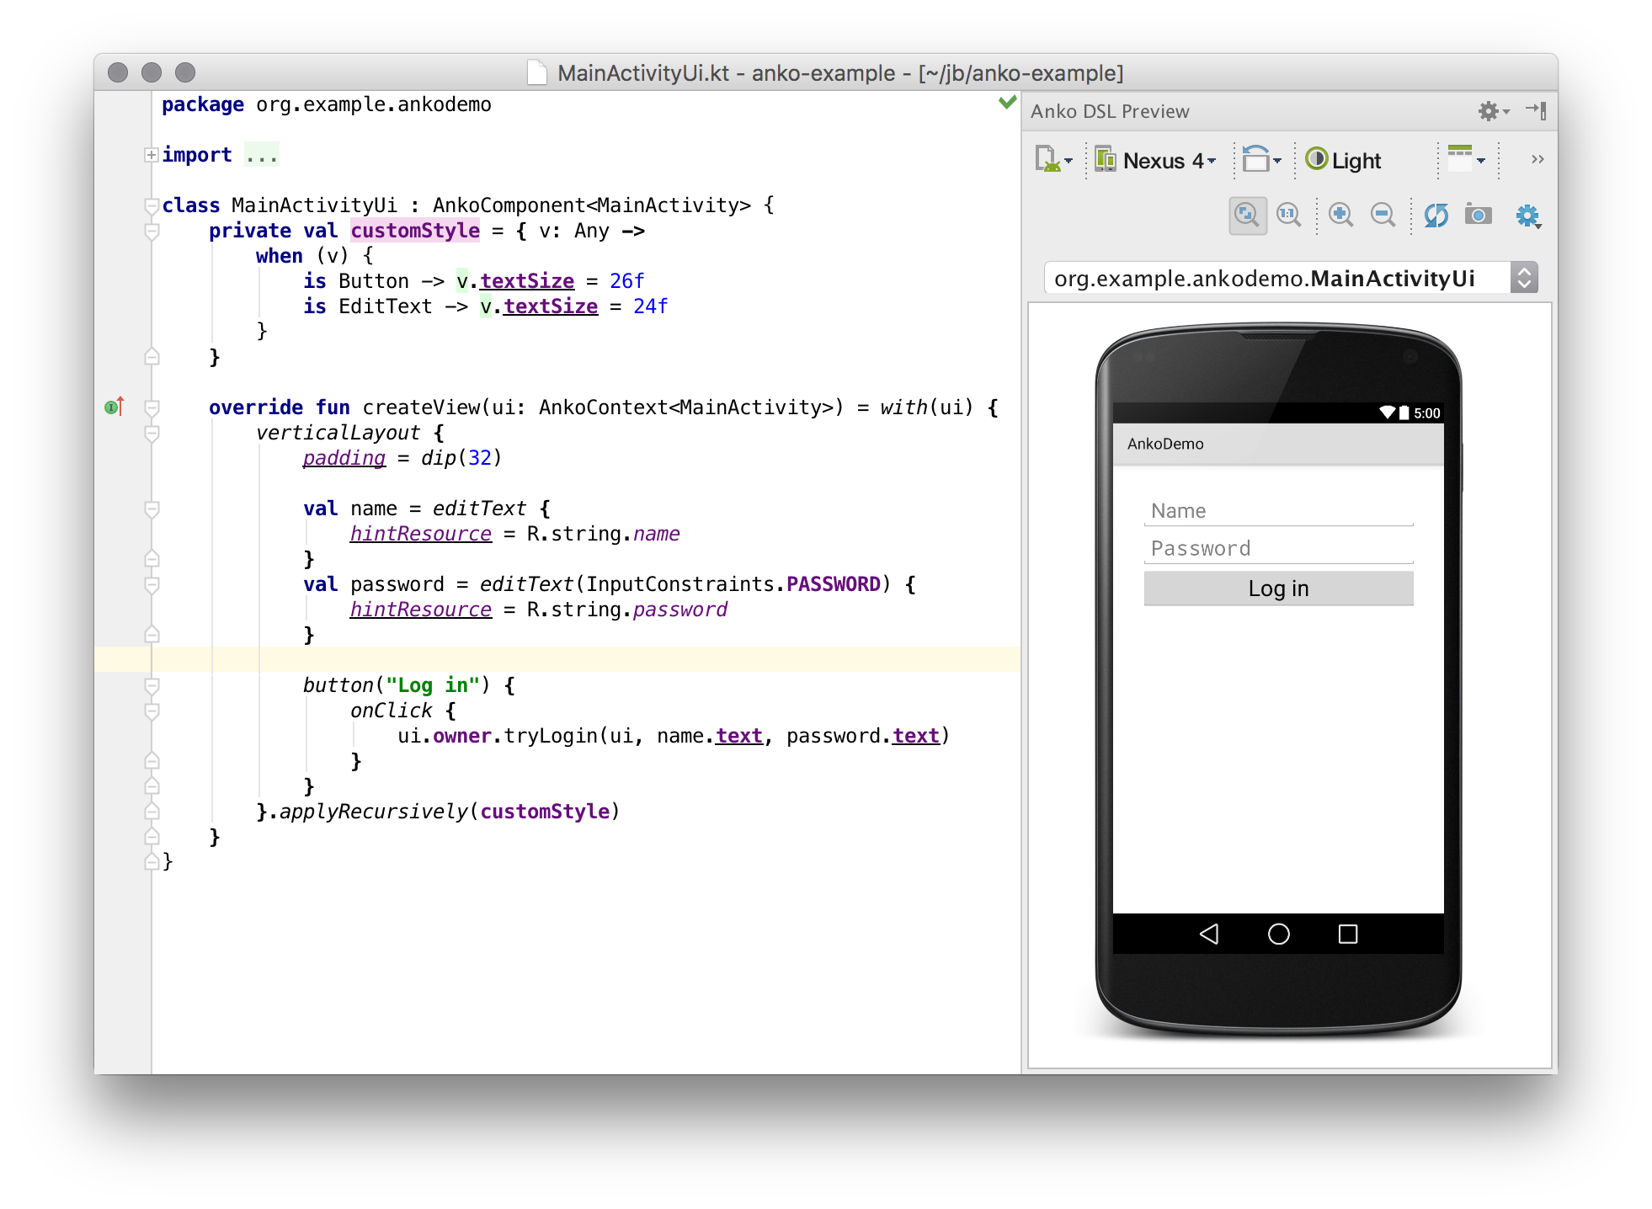Click the Name field in the phone preview
The height and width of the screenshot is (1209, 1652).
tap(1278, 511)
